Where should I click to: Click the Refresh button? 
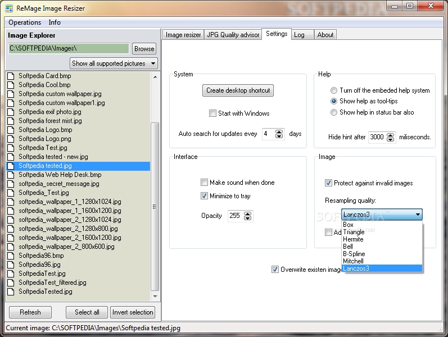click(30, 312)
